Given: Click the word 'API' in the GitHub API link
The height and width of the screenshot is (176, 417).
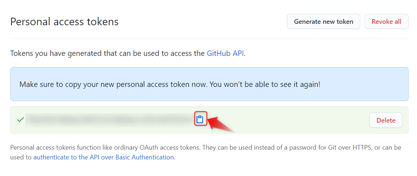Looking at the screenshot, I should click(238, 53).
